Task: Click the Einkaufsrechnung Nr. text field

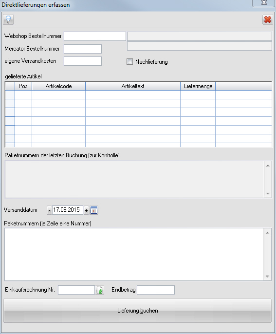Action: click(x=76, y=290)
